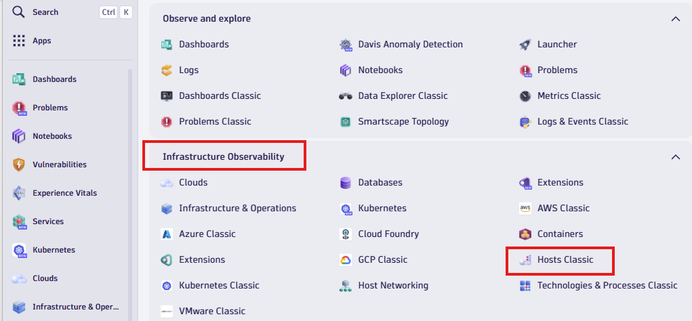Collapse the Observe and explore section
Image resolution: width=692 pixels, height=321 pixels.
pos(675,19)
